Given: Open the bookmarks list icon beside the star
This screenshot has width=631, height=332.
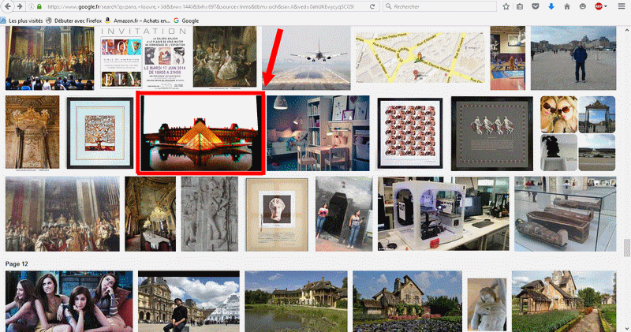Looking at the screenshot, I should tap(520, 6).
